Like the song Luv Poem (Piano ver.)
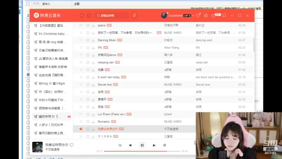The width and height of the screenshot is (282, 159). pyautogui.click(x=88, y=114)
